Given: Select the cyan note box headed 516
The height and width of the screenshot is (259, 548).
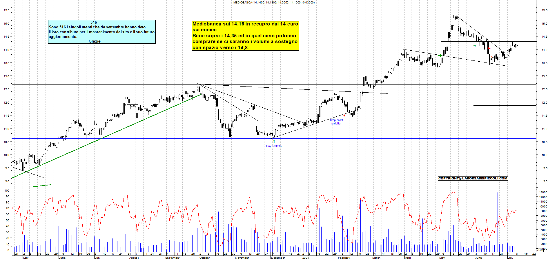Looking at the screenshot, I should pos(102,32).
